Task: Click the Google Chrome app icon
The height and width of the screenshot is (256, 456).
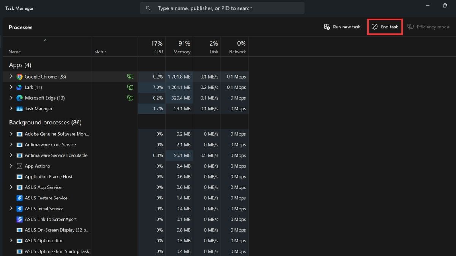Action: [x=19, y=77]
